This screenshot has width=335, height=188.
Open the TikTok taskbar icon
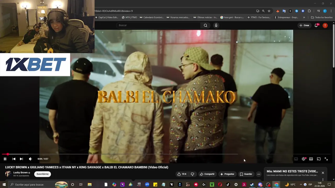click(x=228, y=185)
